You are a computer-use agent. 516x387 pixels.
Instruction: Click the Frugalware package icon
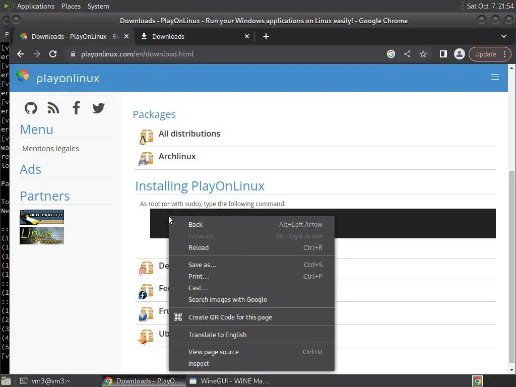(146, 313)
